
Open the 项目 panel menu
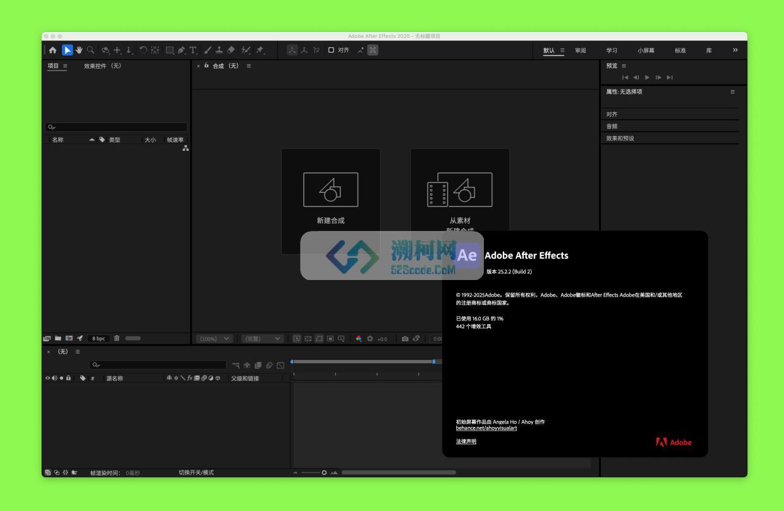pos(65,66)
